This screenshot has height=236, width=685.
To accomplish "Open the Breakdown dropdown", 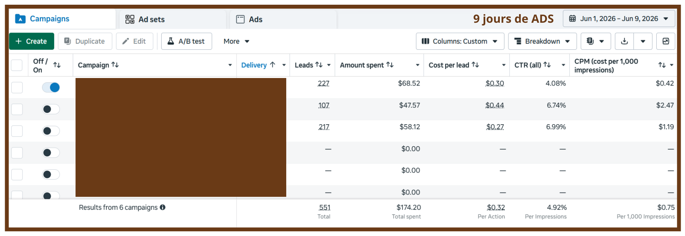I will point(542,41).
